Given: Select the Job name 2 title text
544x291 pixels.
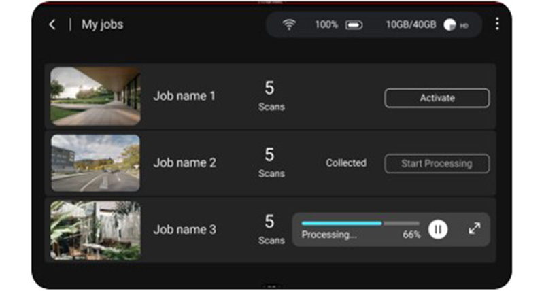Looking at the screenshot, I should point(184,163).
